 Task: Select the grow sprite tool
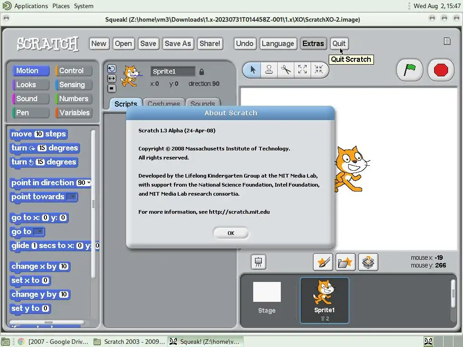pyautogui.click(x=302, y=70)
